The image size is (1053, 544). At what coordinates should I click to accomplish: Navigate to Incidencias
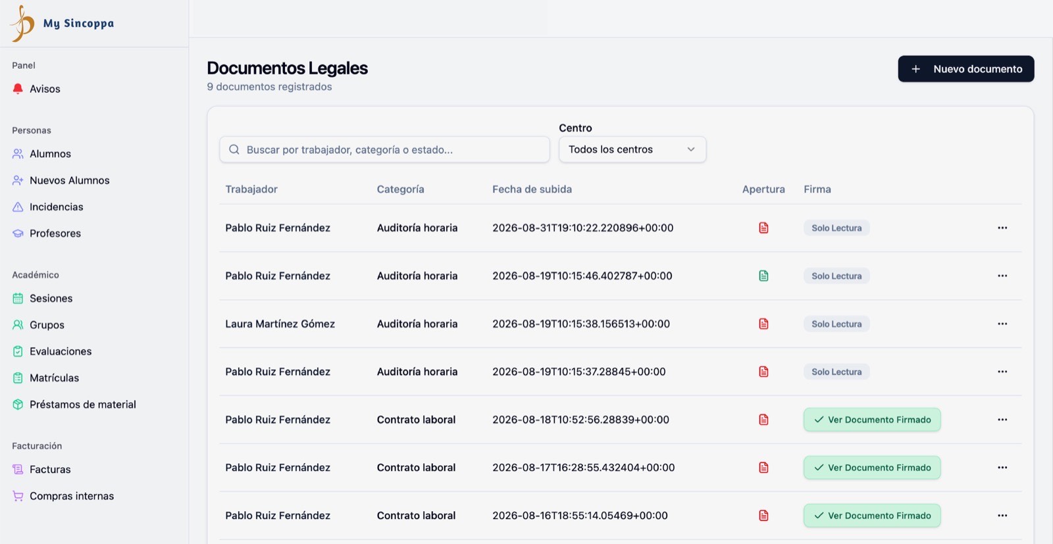pos(57,207)
